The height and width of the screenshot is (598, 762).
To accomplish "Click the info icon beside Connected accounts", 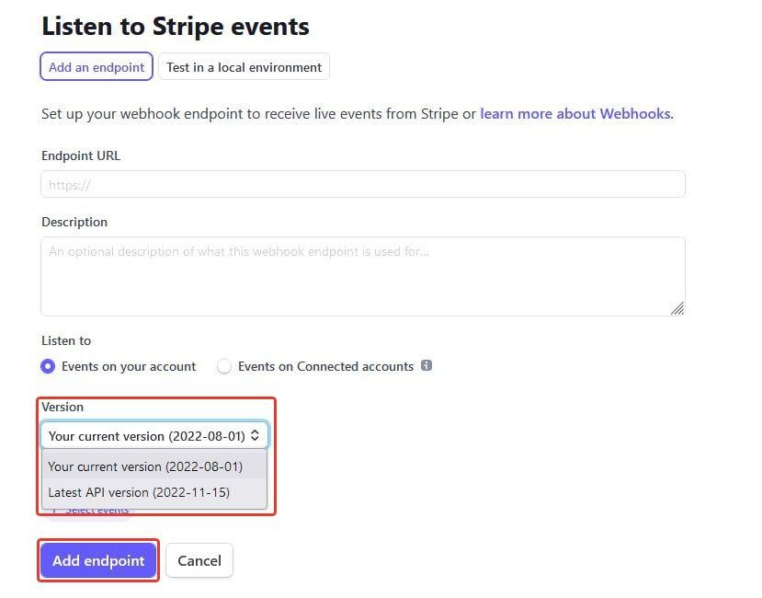I will coord(426,365).
